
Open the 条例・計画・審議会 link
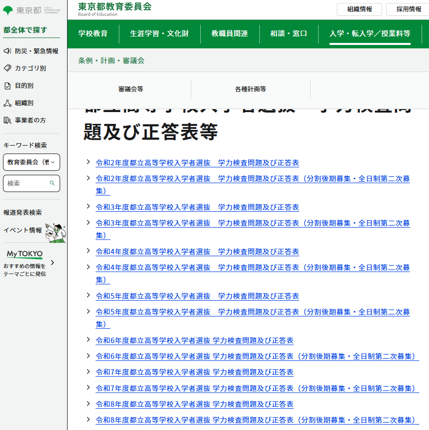111,60
